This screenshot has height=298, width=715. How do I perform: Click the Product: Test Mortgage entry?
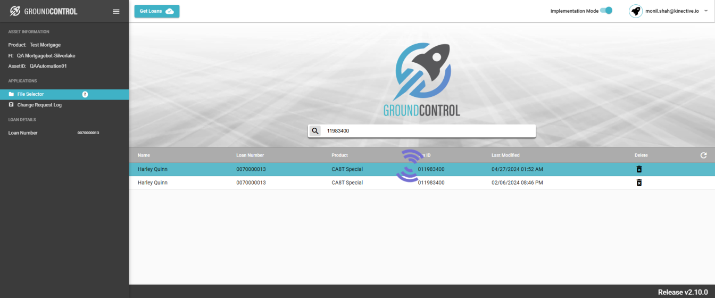[x=35, y=45]
